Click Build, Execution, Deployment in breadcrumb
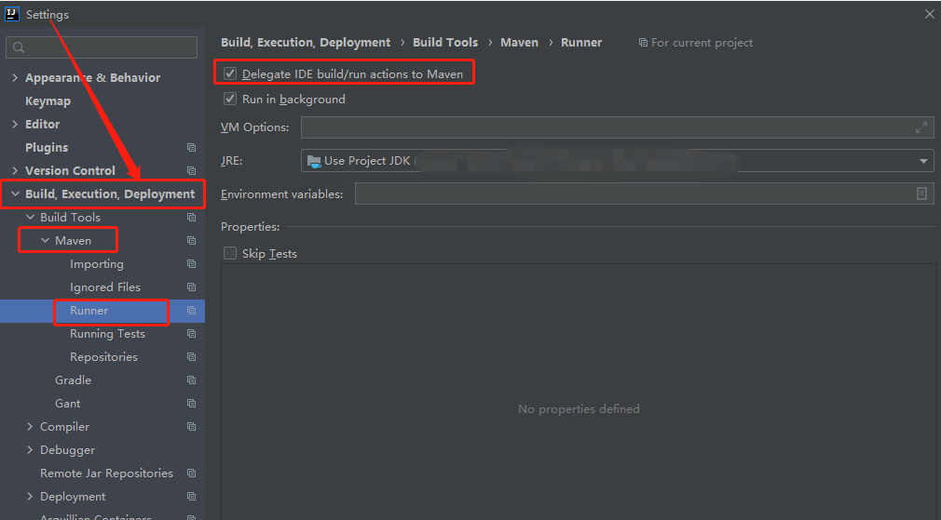Viewport: 941px width, 520px height. click(x=306, y=43)
